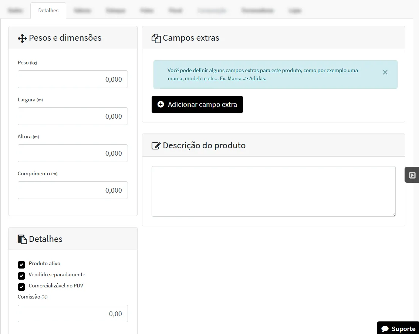The width and height of the screenshot is (419, 334).
Task: Focus the Largura (m) input field
Action: (x=73, y=116)
